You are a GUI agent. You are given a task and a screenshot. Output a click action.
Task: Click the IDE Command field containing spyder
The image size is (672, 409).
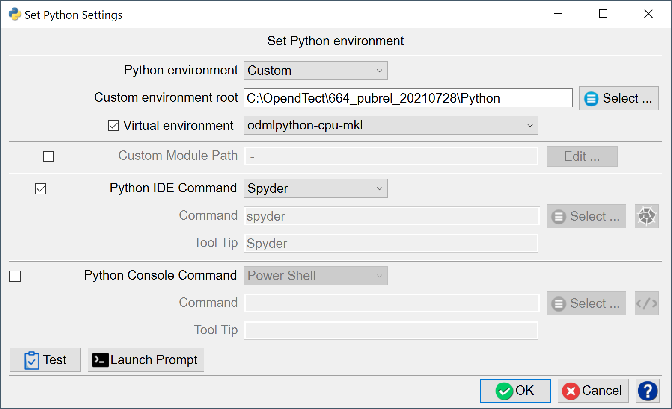(391, 216)
